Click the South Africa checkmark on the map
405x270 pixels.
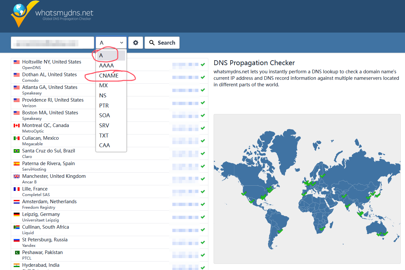point(322,229)
